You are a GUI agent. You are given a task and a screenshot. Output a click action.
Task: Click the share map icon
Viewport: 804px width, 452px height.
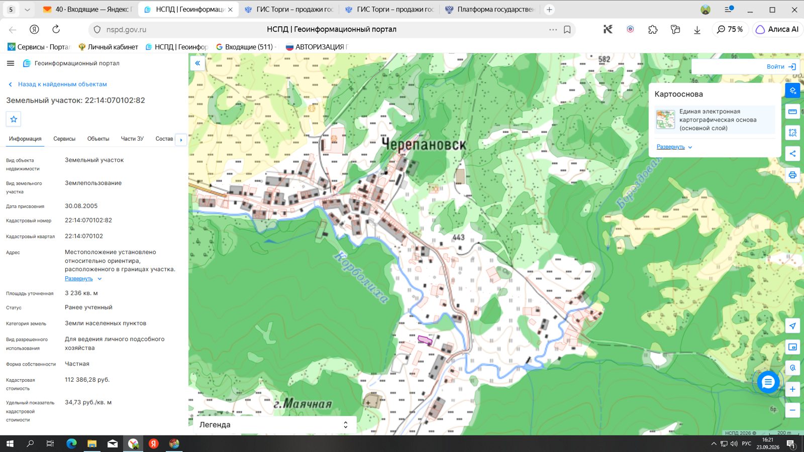[x=792, y=154]
